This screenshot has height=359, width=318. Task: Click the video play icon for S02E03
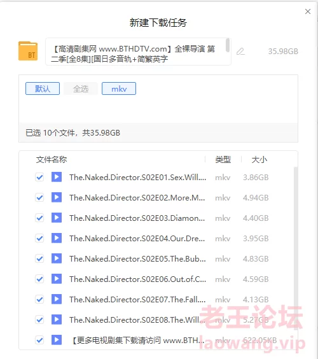[57, 218]
